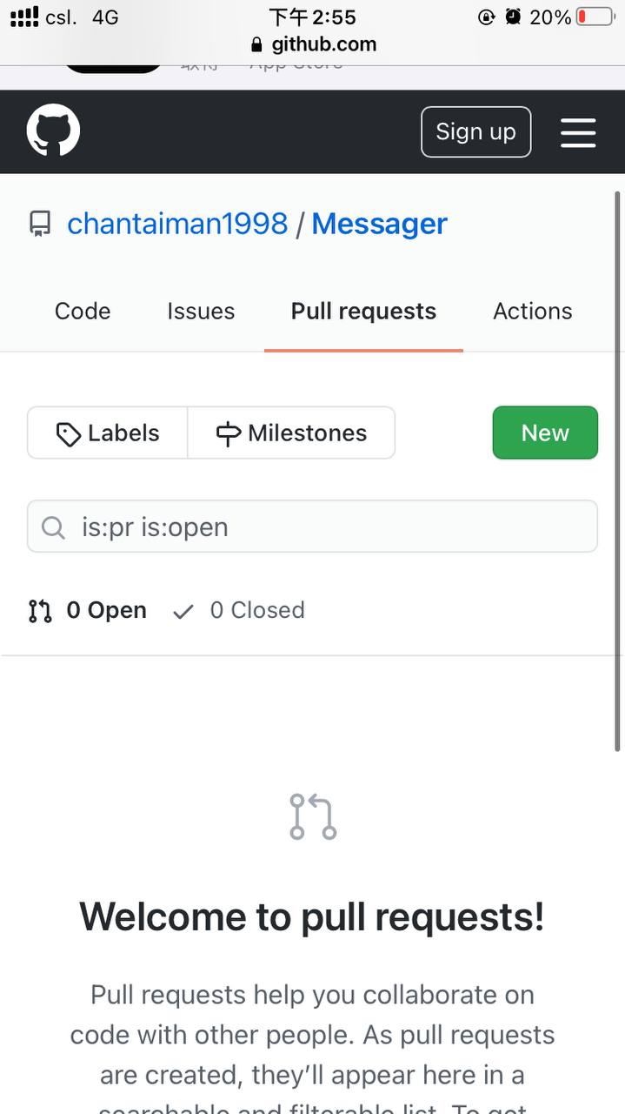Image resolution: width=625 pixels, height=1114 pixels.
Task: Open the Messager repository link
Action: click(379, 225)
